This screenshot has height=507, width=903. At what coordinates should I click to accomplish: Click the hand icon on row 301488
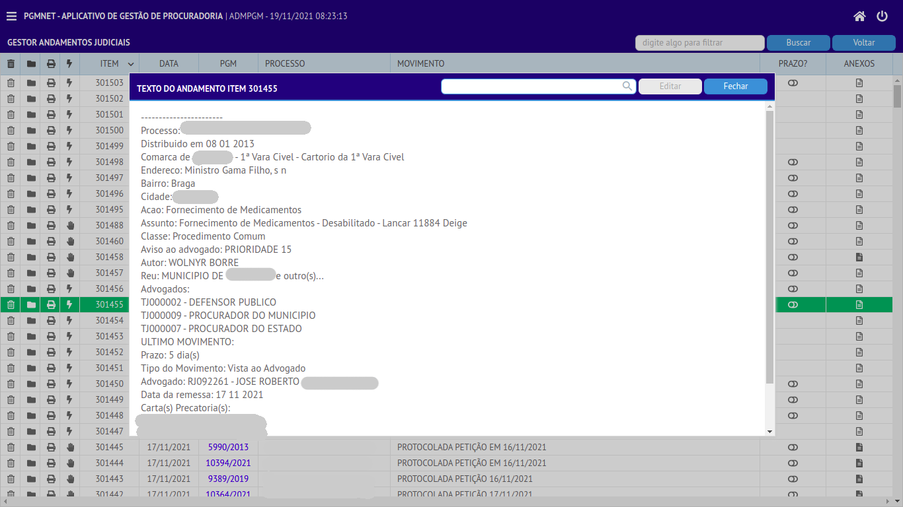[69, 225]
